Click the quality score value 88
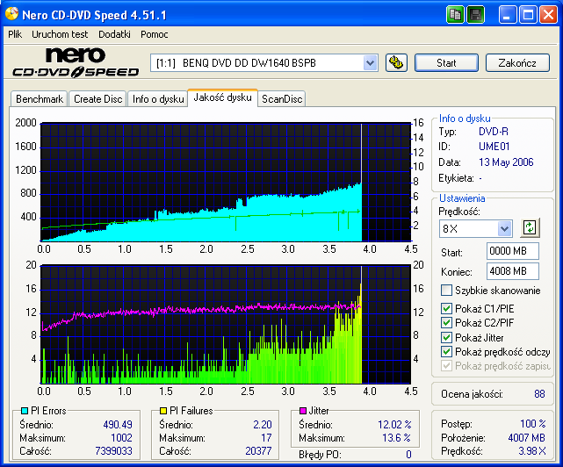 tap(539, 394)
